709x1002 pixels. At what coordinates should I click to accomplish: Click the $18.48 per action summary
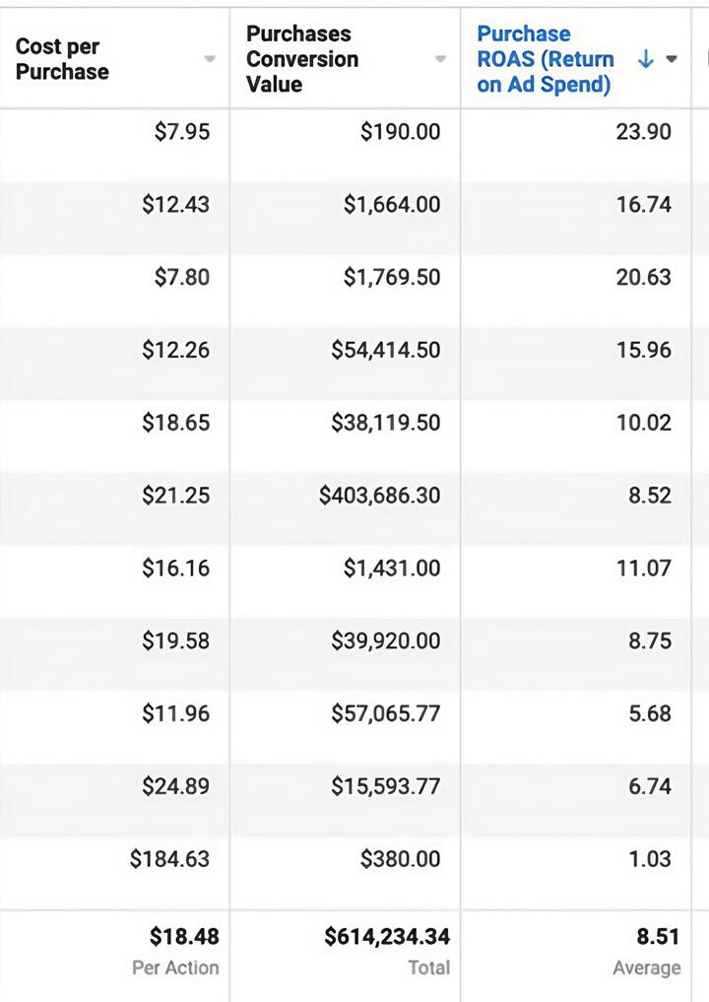pos(184,937)
